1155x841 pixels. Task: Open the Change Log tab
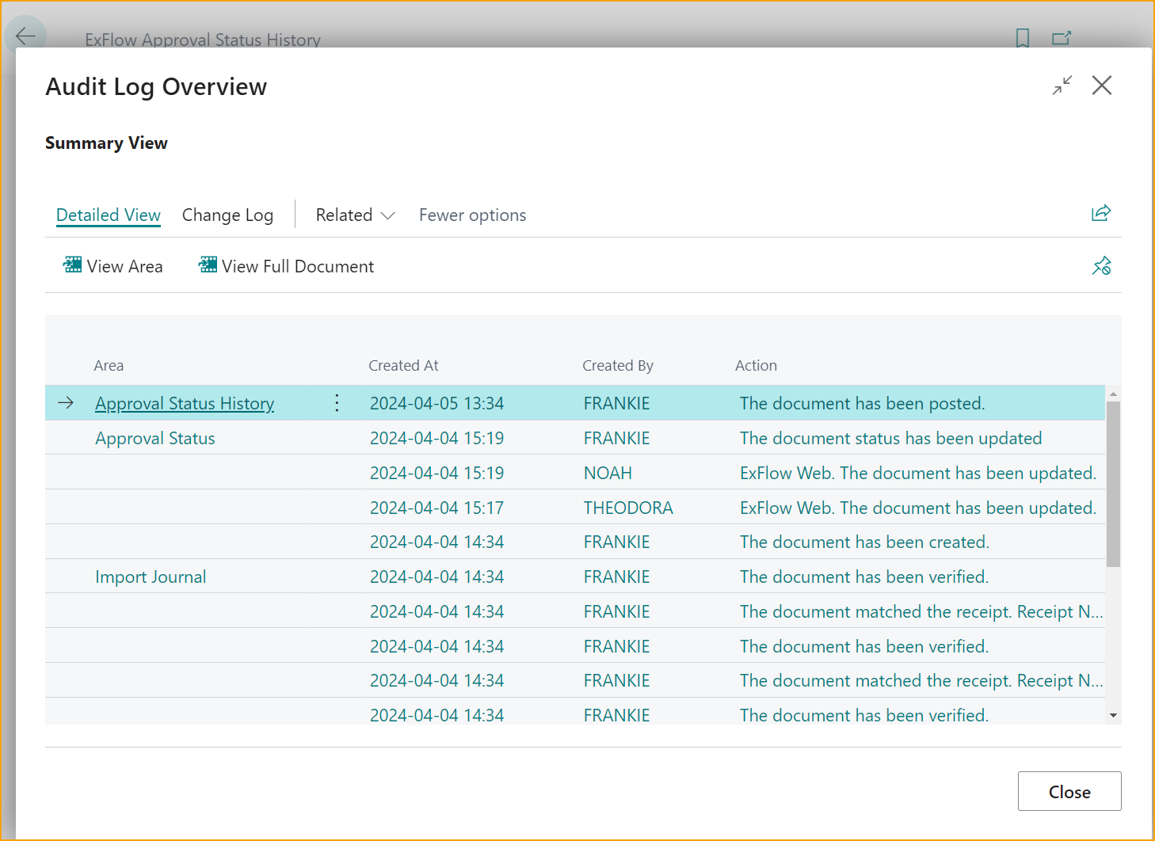click(227, 215)
